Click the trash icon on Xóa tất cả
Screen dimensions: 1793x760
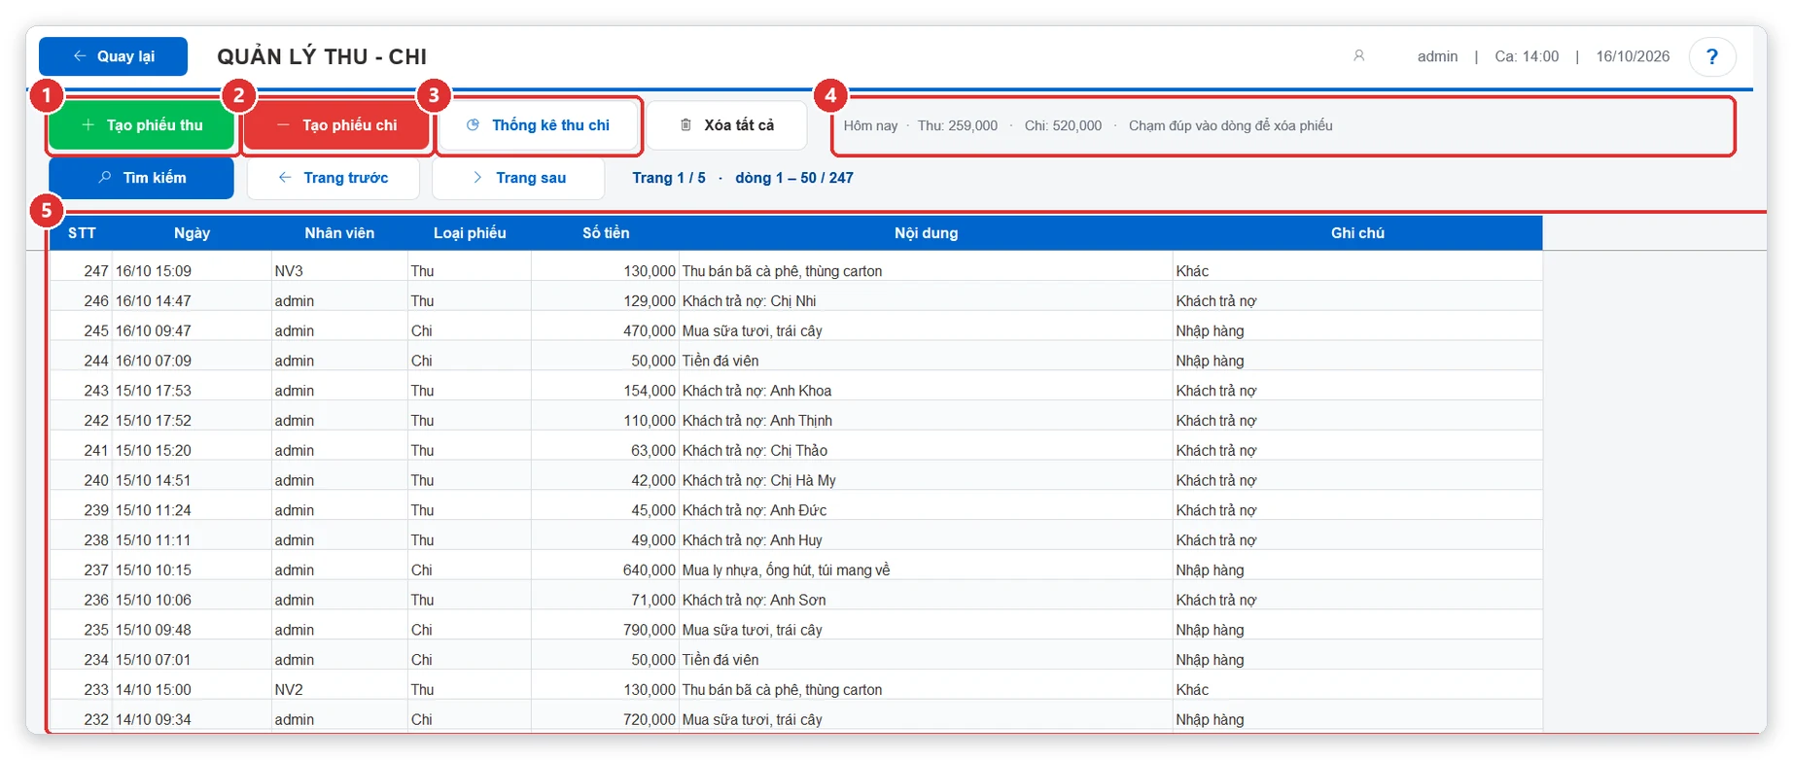pos(686,124)
